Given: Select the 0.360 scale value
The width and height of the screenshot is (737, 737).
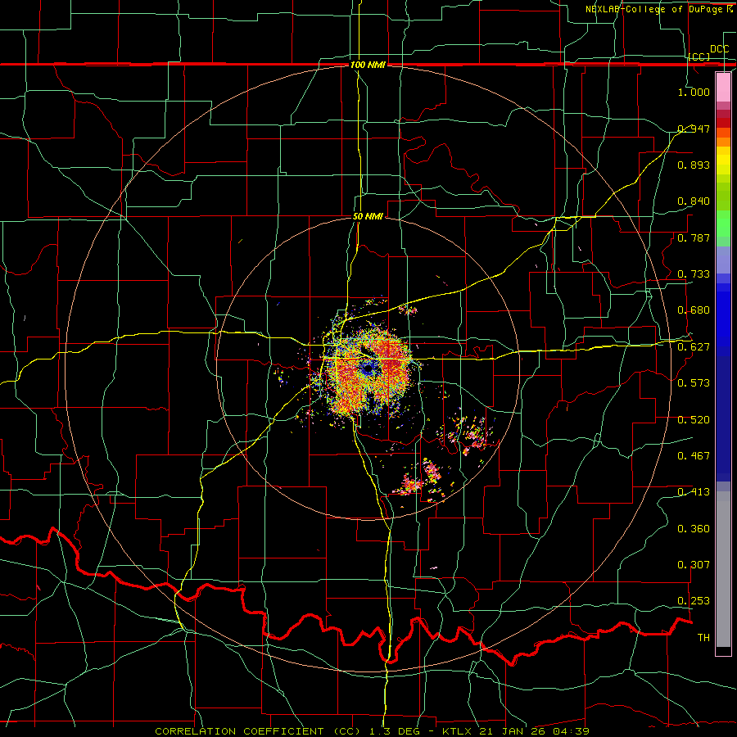Looking at the screenshot, I should (x=694, y=528).
